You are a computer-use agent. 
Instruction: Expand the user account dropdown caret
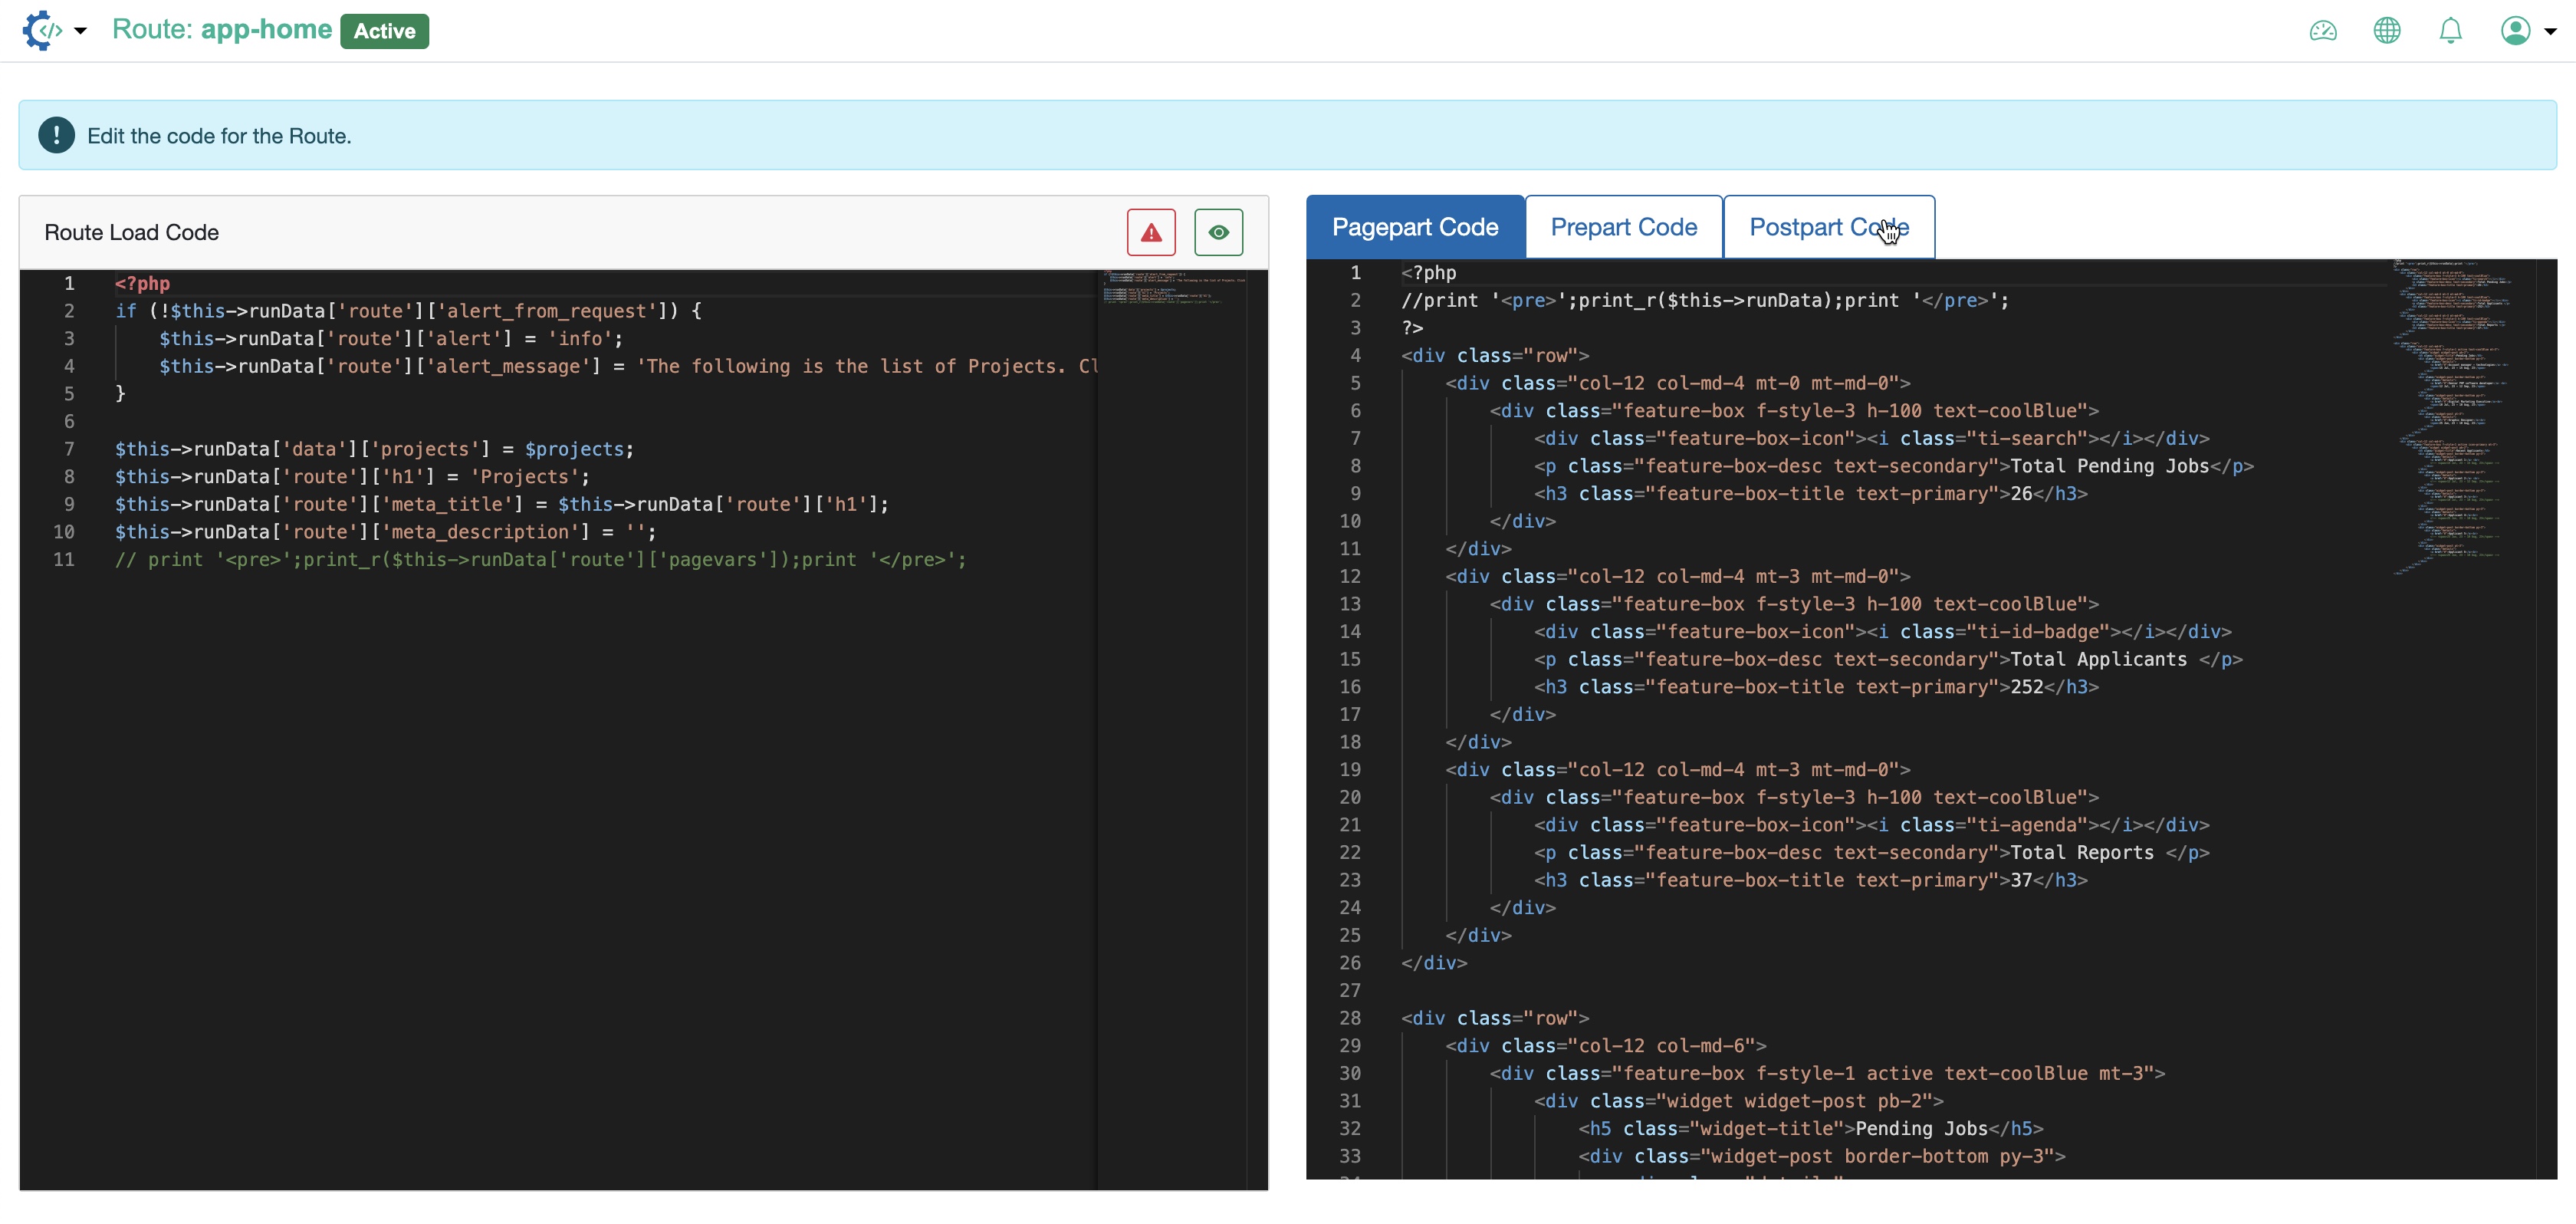2550,31
